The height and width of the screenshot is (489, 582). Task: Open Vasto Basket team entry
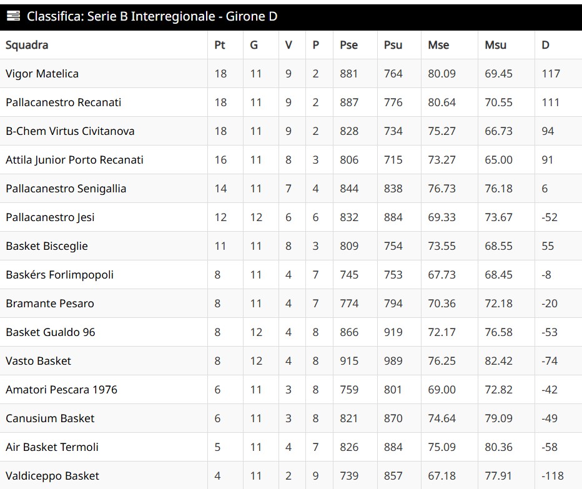point(38,361)
